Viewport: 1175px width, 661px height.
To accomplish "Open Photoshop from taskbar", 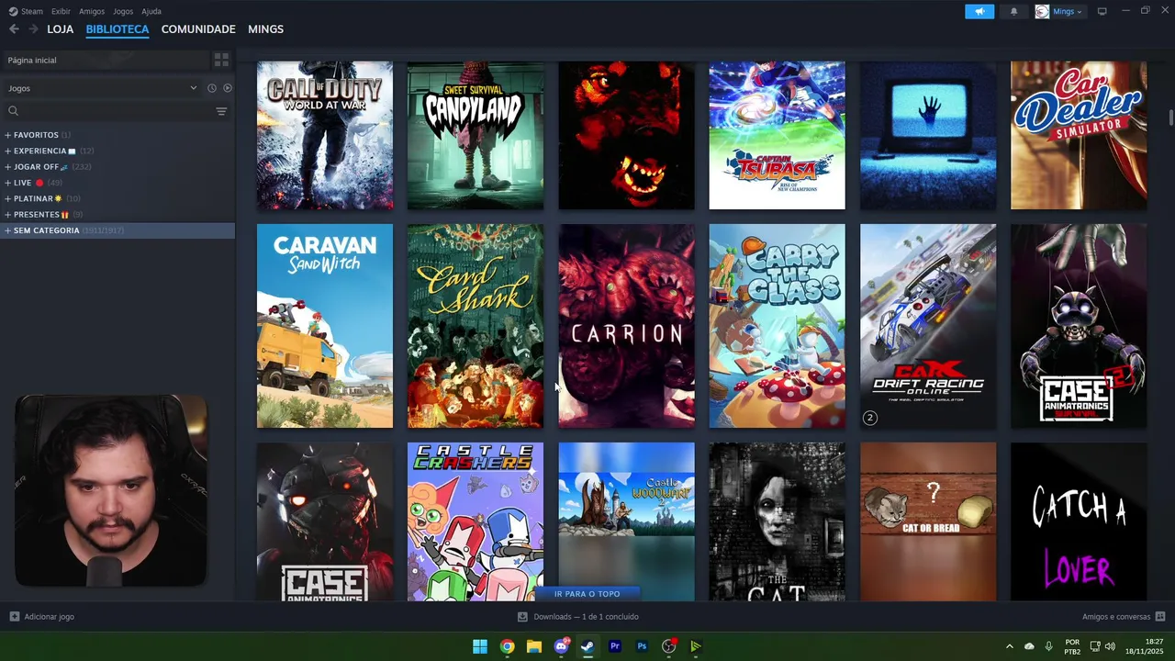I will click(x=642, y=646).
